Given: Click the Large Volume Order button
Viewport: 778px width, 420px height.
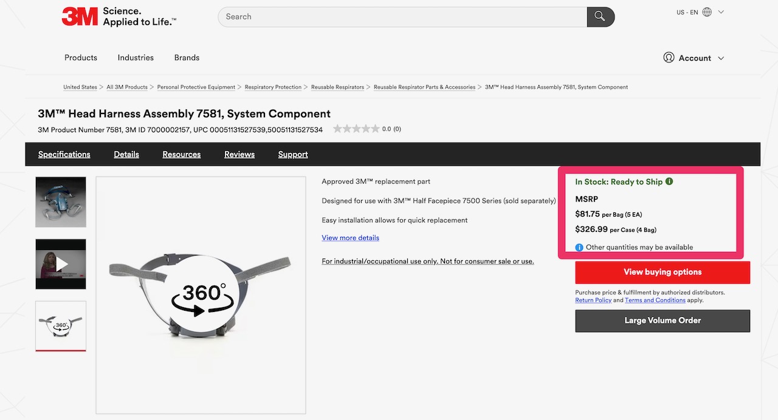Looking at the screenshot, I should tap(663, 320).
